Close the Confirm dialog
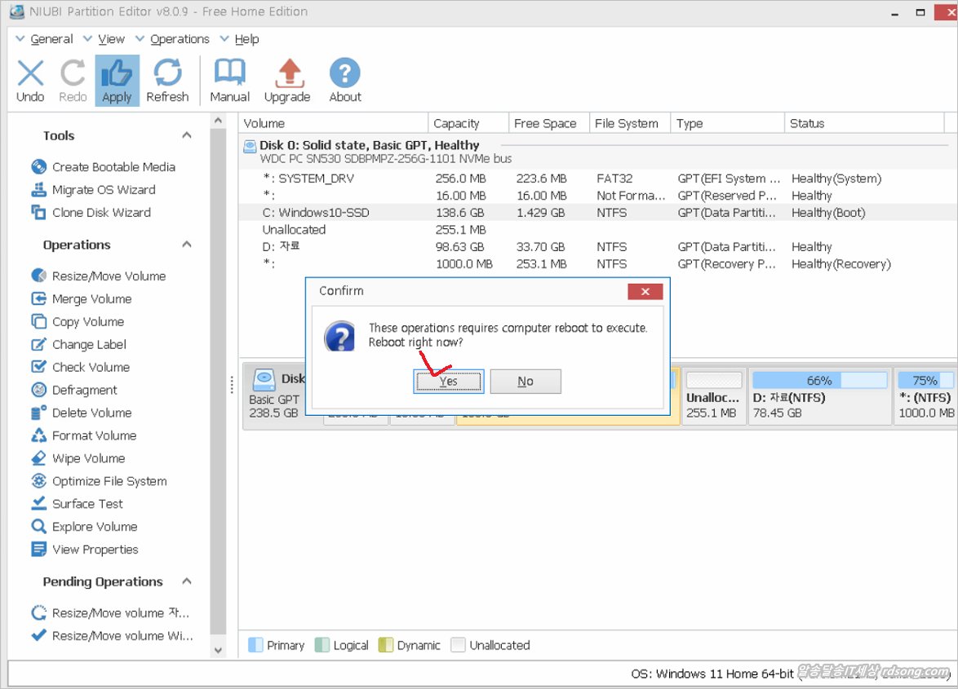958x689 pixels. click(x=645, y=291)
